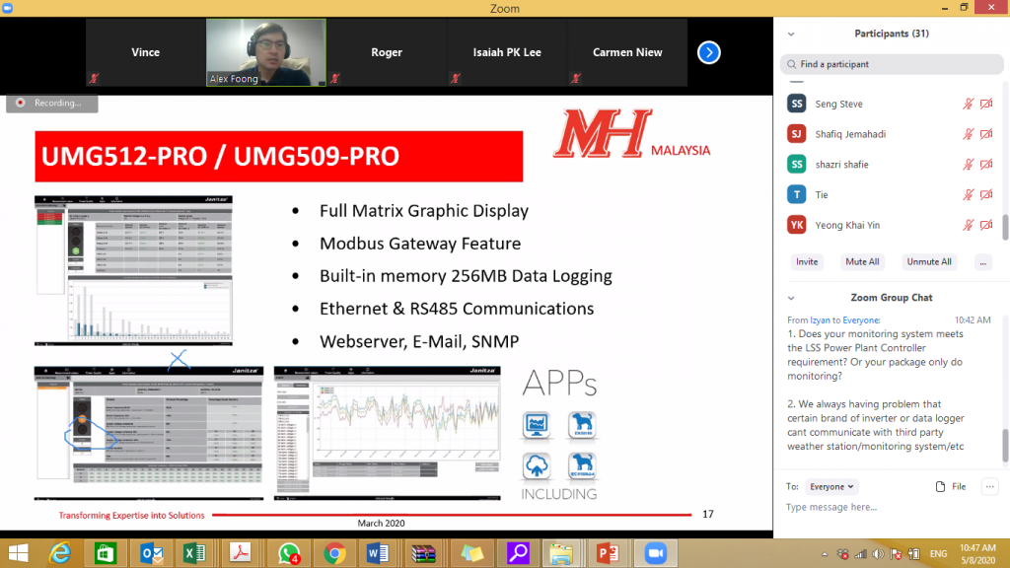The image size is (1010, 568).
Task: Open Excel from taskbar
Action: point(194,553)
